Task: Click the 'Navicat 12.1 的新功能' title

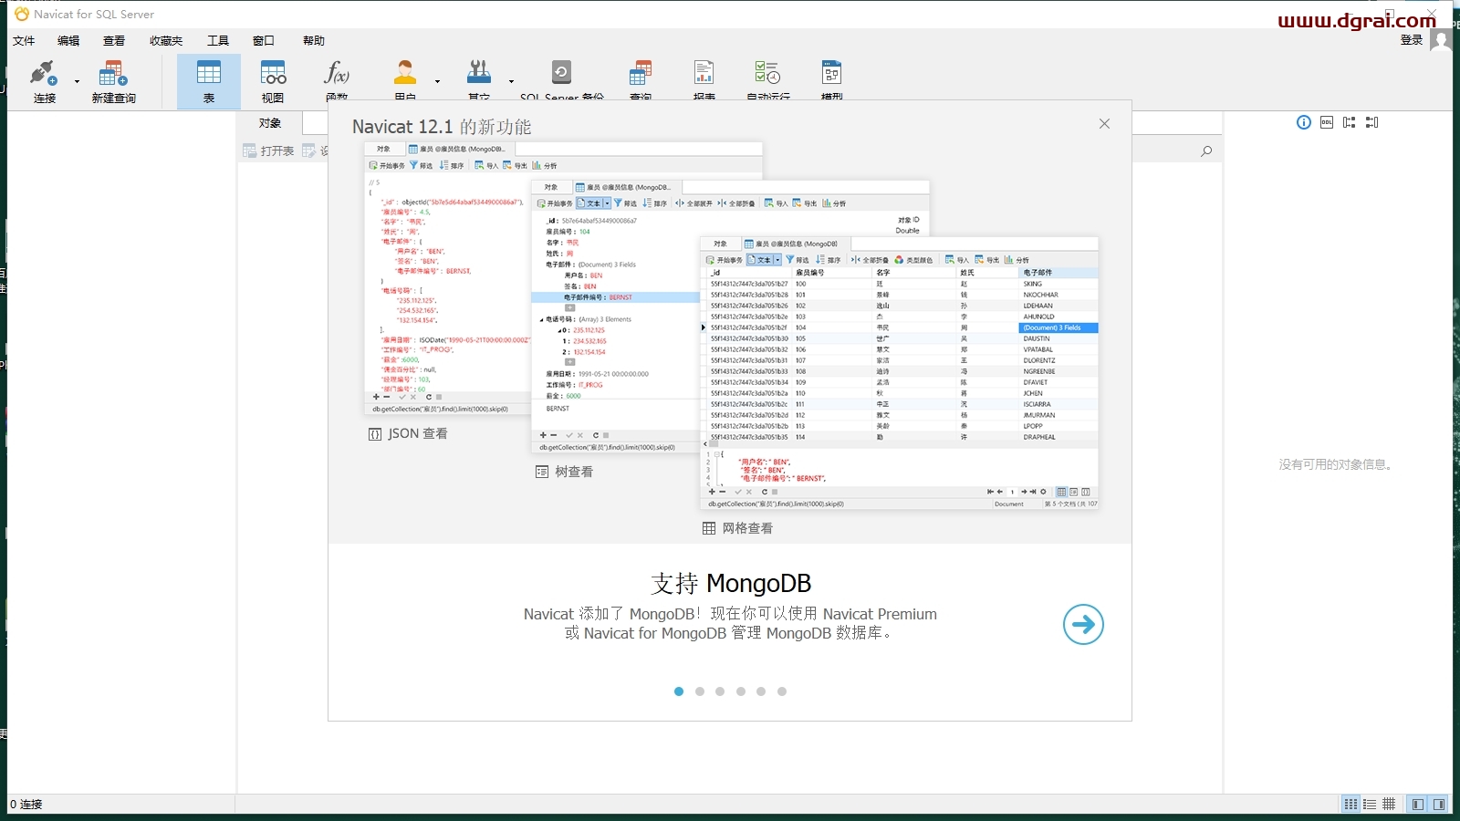Action: 442,127
